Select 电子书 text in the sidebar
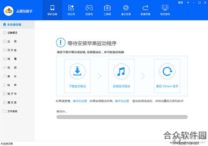Image resolution: width=208 pixels, height=146 pixels. 12,94
